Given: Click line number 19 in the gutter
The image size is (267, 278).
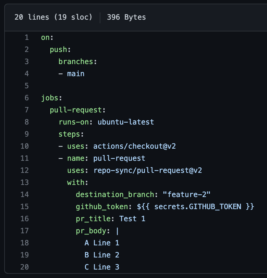Looking at the screenshot, I should 25,255.
